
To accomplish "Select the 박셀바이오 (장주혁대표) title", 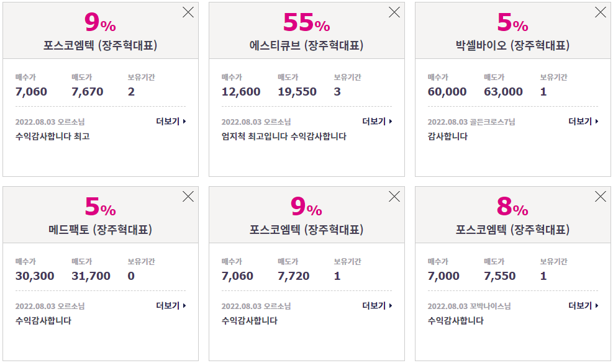I will [512, 45].
